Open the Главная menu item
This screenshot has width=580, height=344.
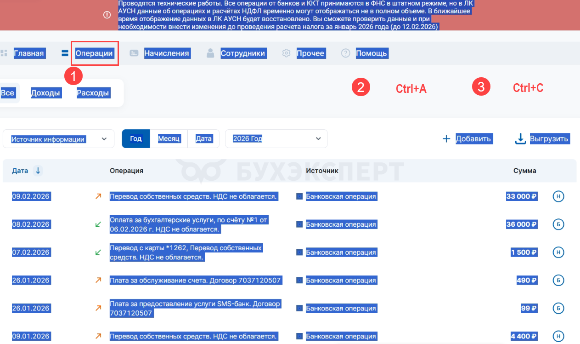(x=29, y=53)
